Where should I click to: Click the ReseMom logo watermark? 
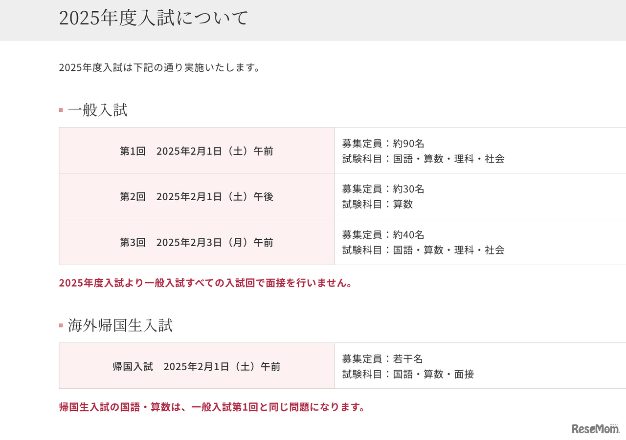(595, 428)
